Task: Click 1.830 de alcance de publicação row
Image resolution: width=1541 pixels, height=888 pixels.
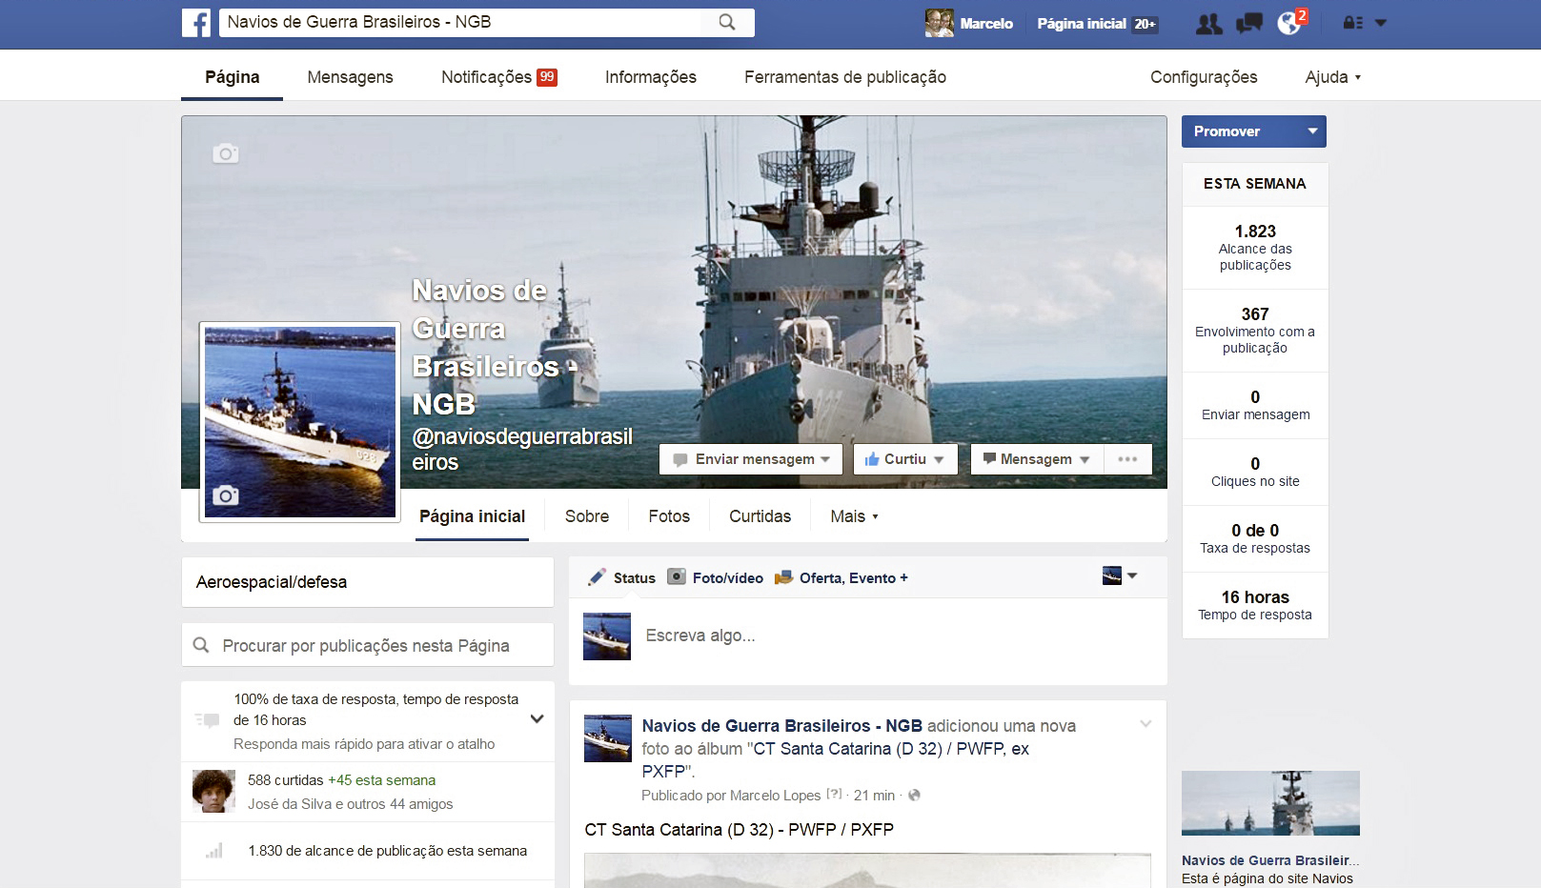Action: [x=368, y=851]
